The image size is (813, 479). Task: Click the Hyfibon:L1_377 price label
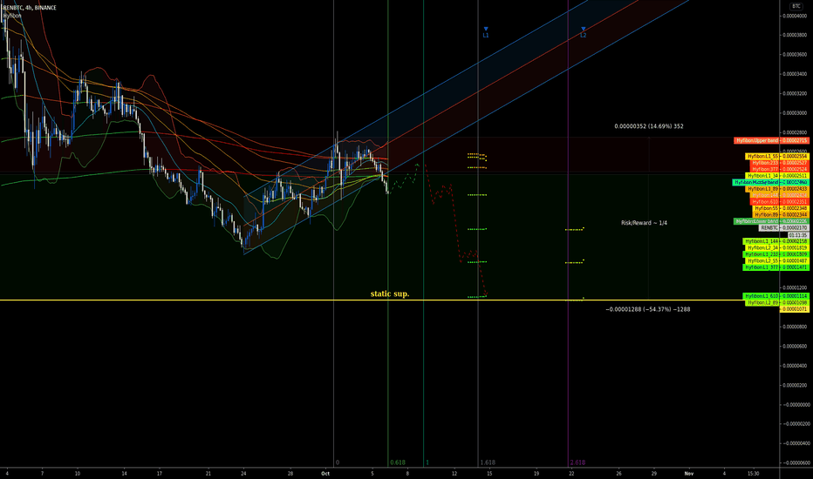coord(776,267)
